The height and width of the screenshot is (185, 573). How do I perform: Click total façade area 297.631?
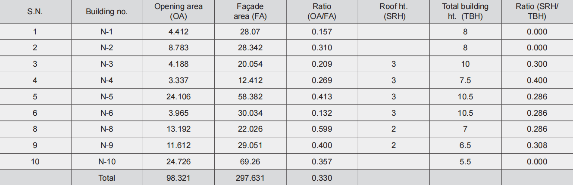pos(250,178)
